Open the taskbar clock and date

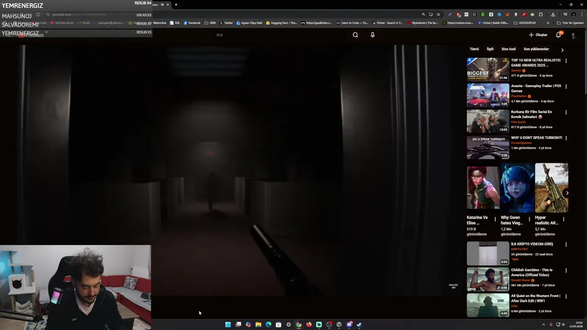point(577,324)
